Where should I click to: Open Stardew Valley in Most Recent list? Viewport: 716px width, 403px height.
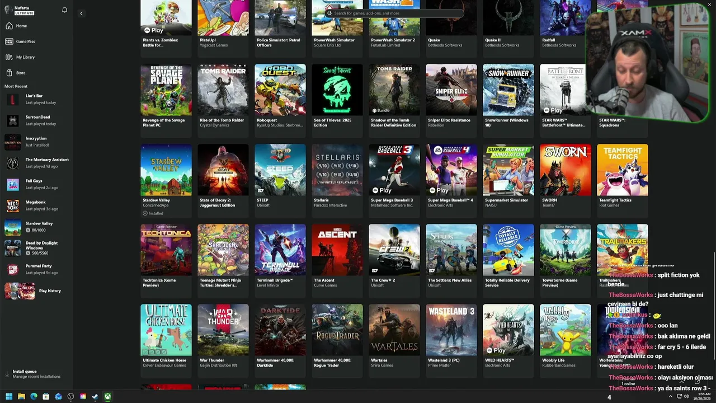pos(36,227)
